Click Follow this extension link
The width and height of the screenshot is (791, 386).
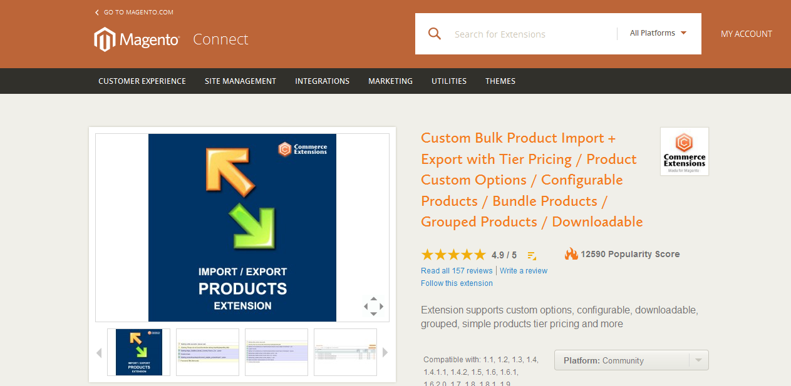pos(457,283)
